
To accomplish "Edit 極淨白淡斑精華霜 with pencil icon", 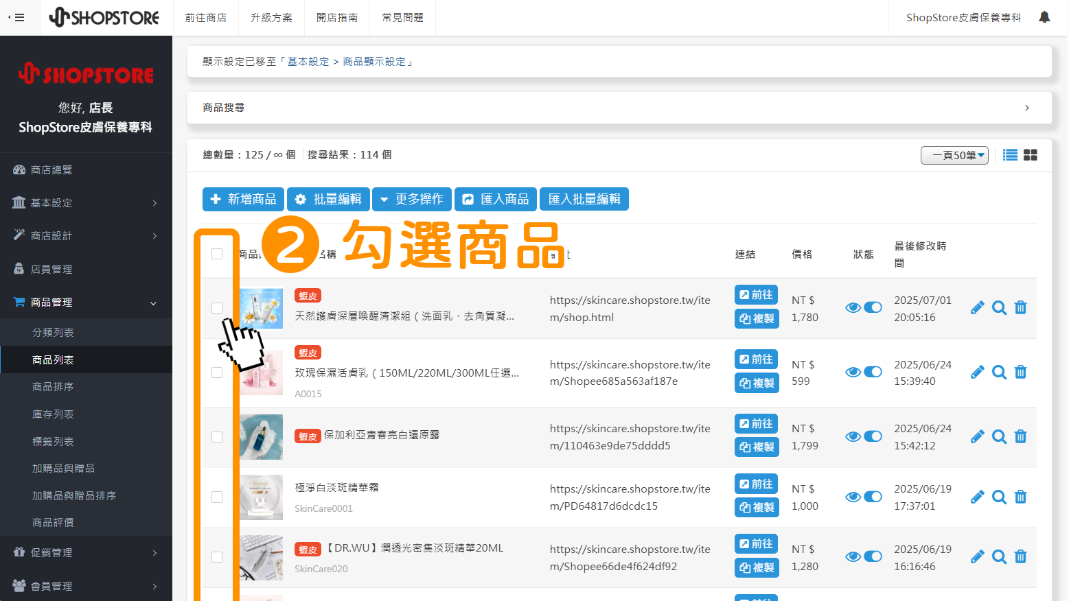I will coord(978,497).
